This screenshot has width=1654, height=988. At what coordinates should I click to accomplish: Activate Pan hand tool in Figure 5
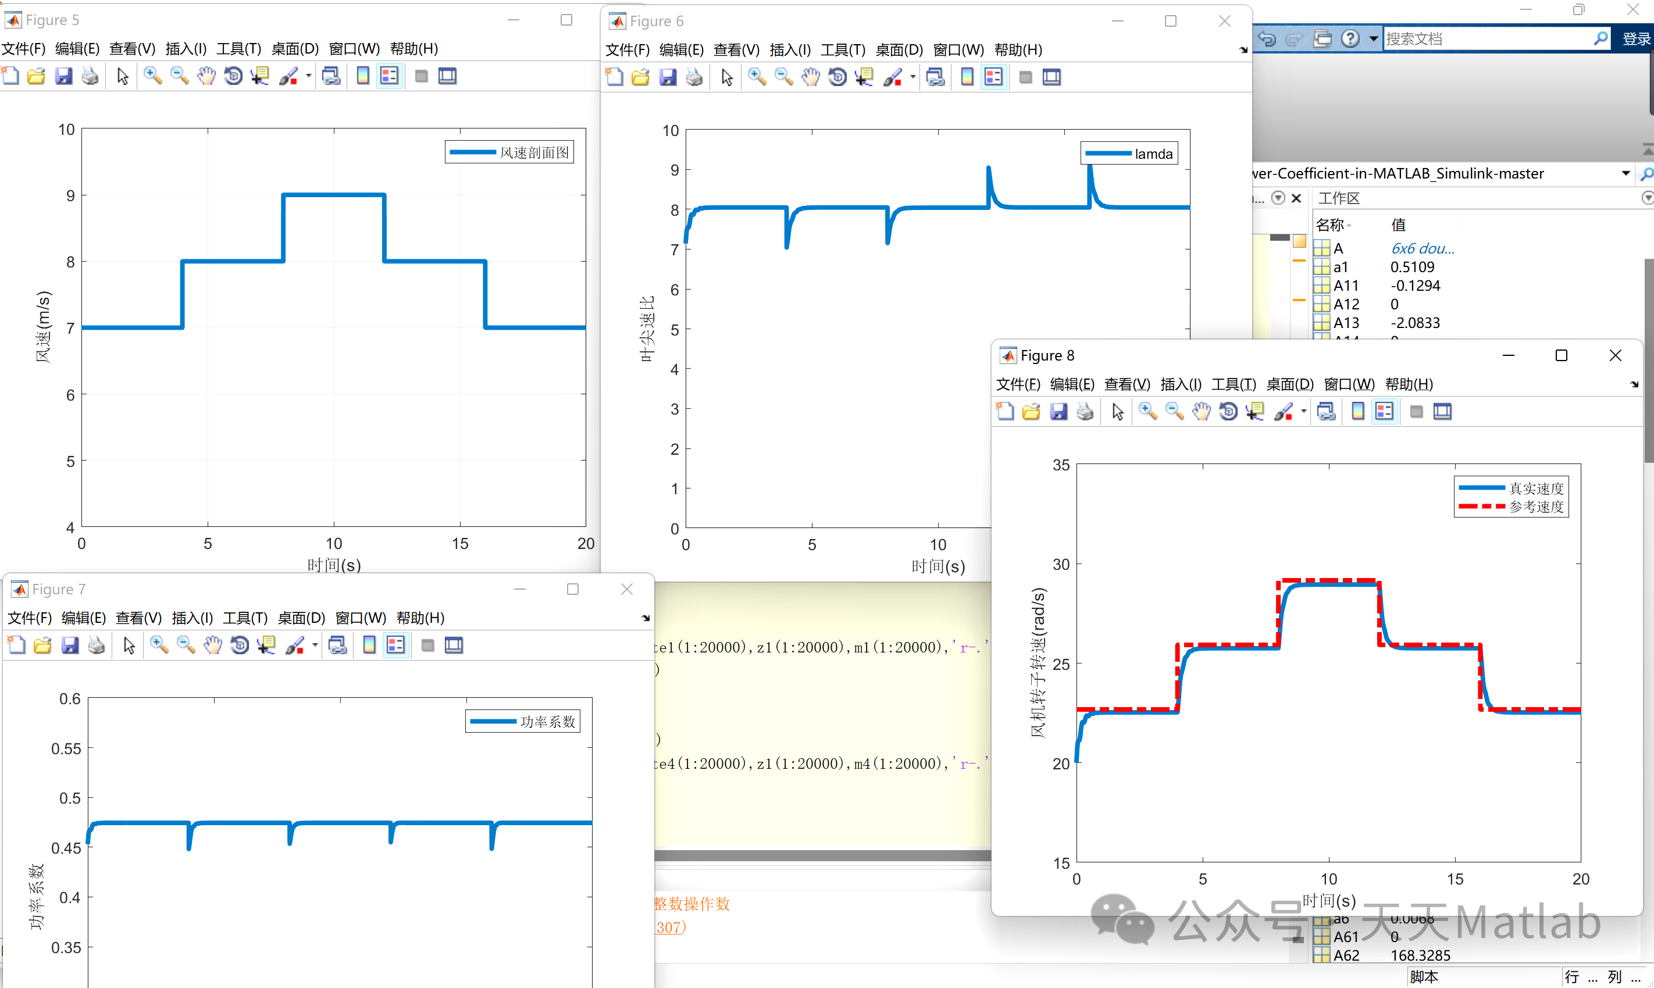[206, 76]
